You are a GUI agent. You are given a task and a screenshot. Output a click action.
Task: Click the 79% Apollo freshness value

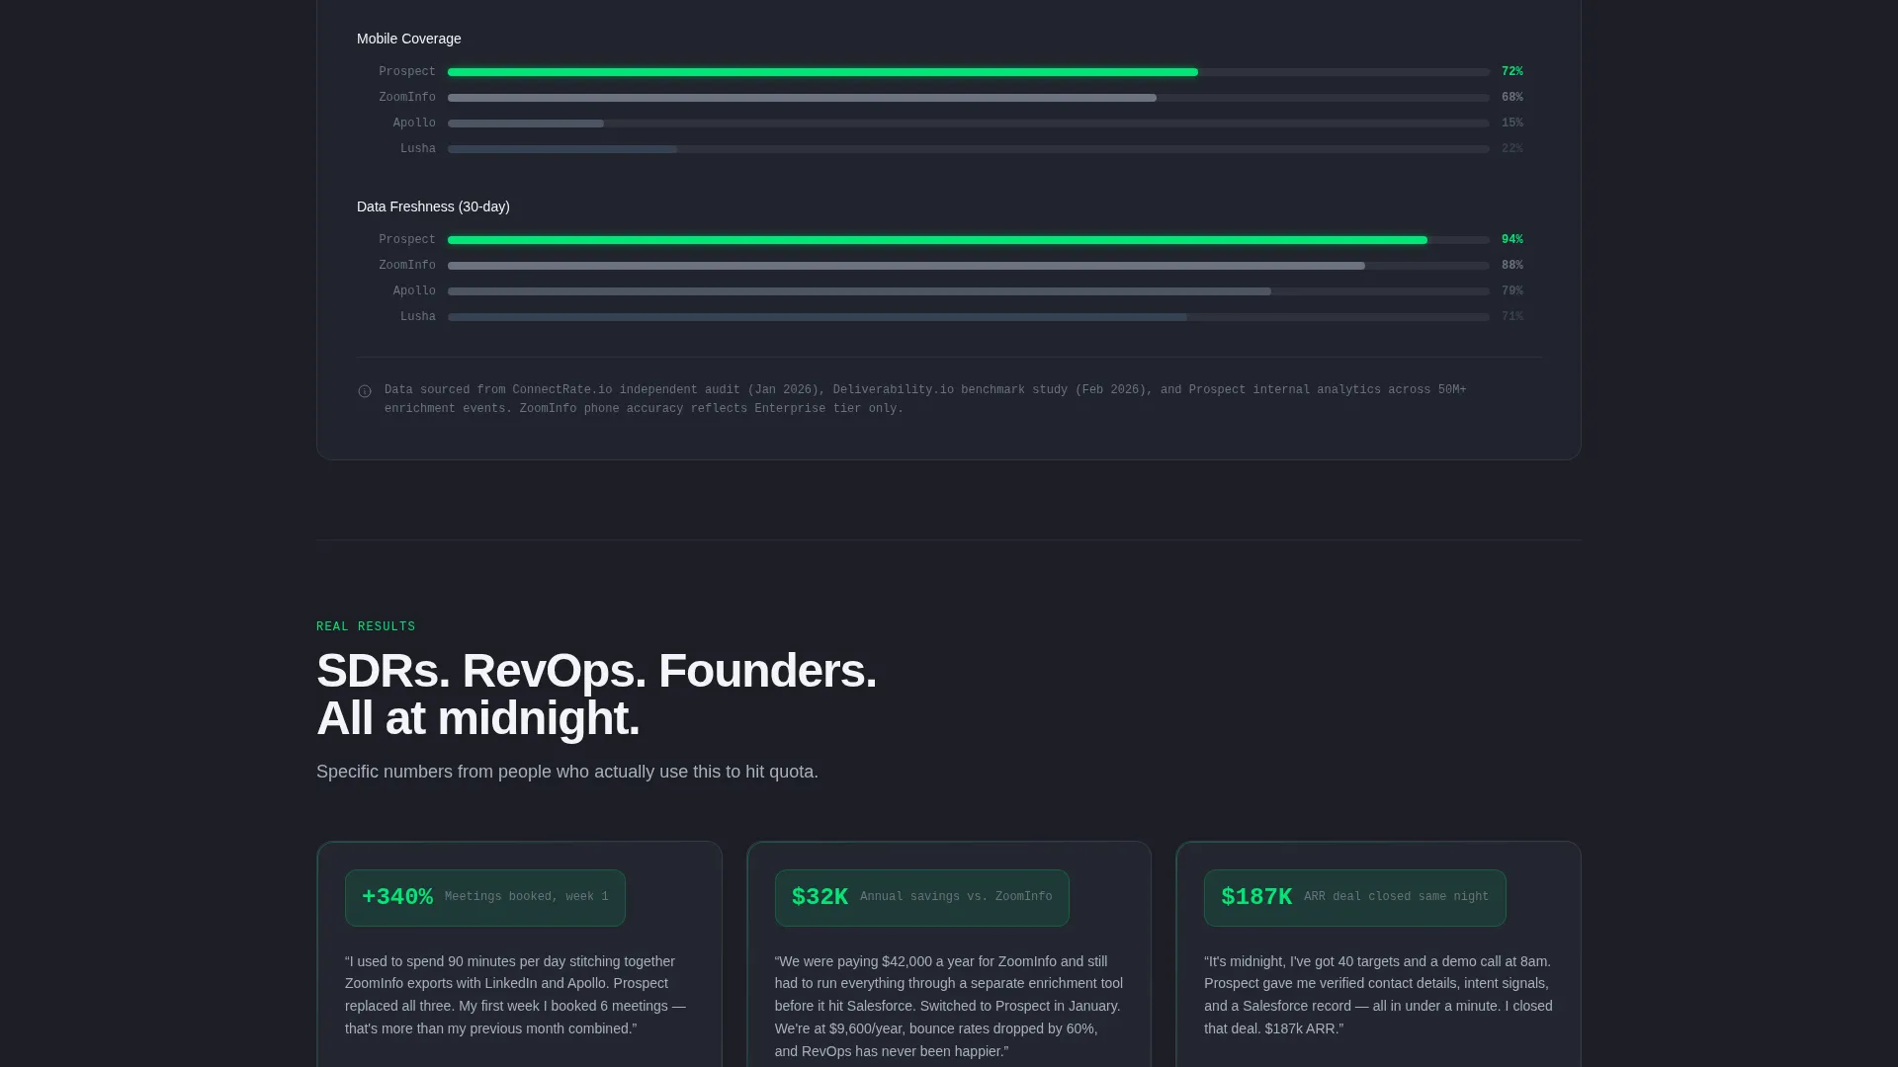click(1511, 291)
